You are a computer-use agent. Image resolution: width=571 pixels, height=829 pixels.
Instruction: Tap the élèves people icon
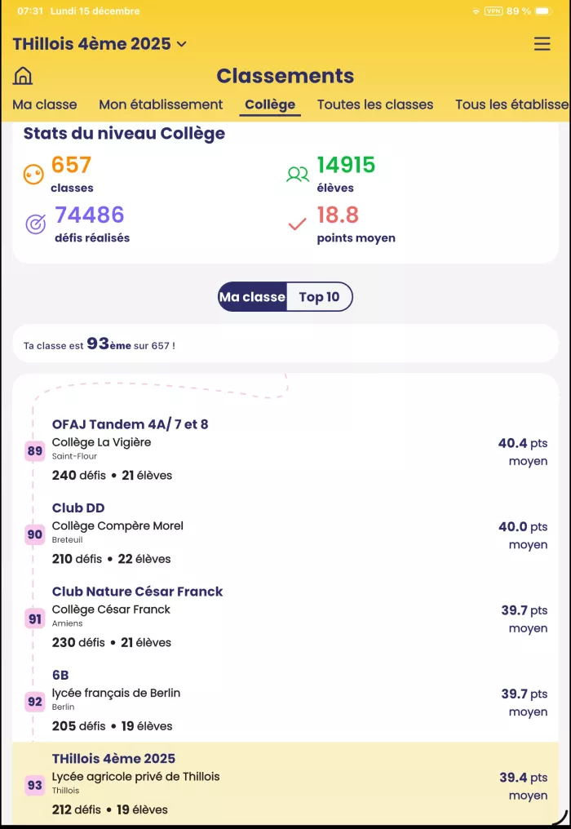(x=298, y=174)
